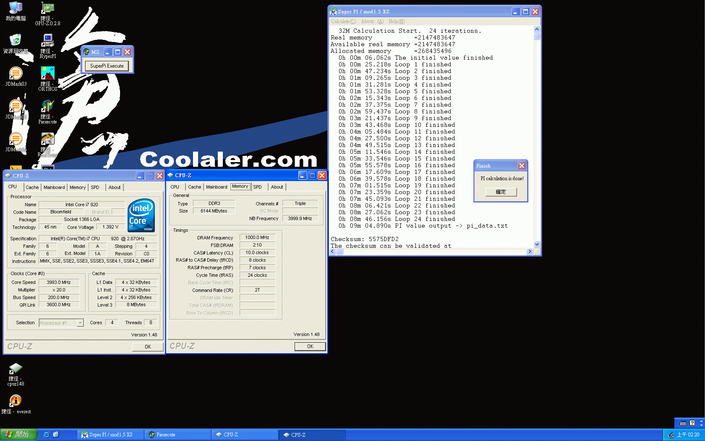Image resolution: width=705 pixels, height=441 pixels.
Task: Switch to SPD tab in right CPU-Z
Action: (257, 187)
